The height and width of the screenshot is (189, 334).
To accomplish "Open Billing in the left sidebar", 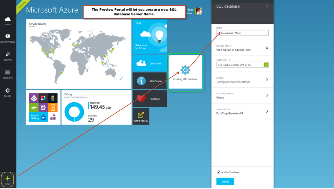I will coord(8,92).
